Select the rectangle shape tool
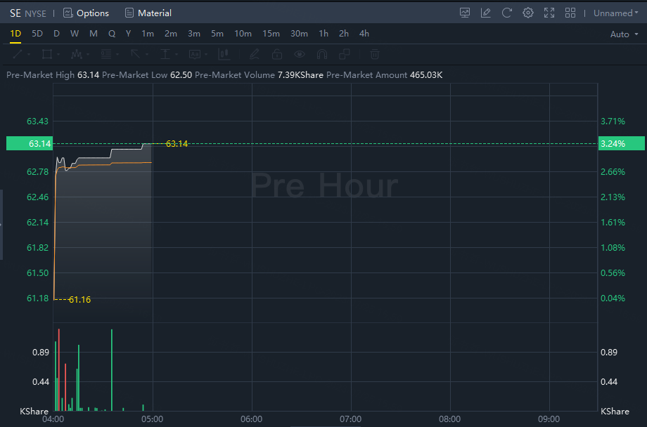This screenshot has width=647, height=427. coord(47,54)
